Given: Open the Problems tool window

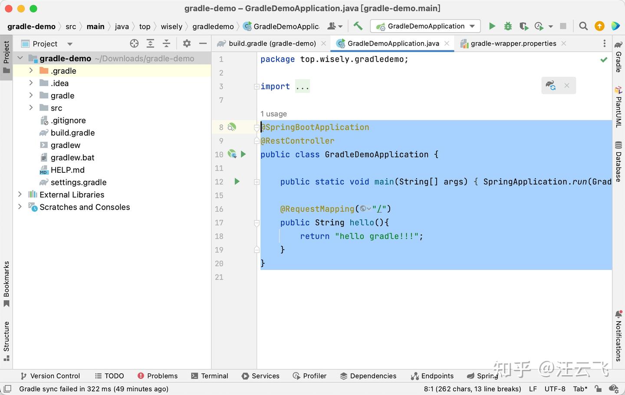Looking at the screenshot, I should pos(158,376).
